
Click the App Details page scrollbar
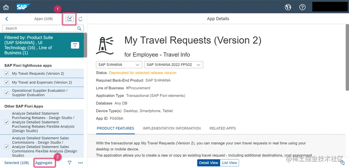tap(347, 57)
